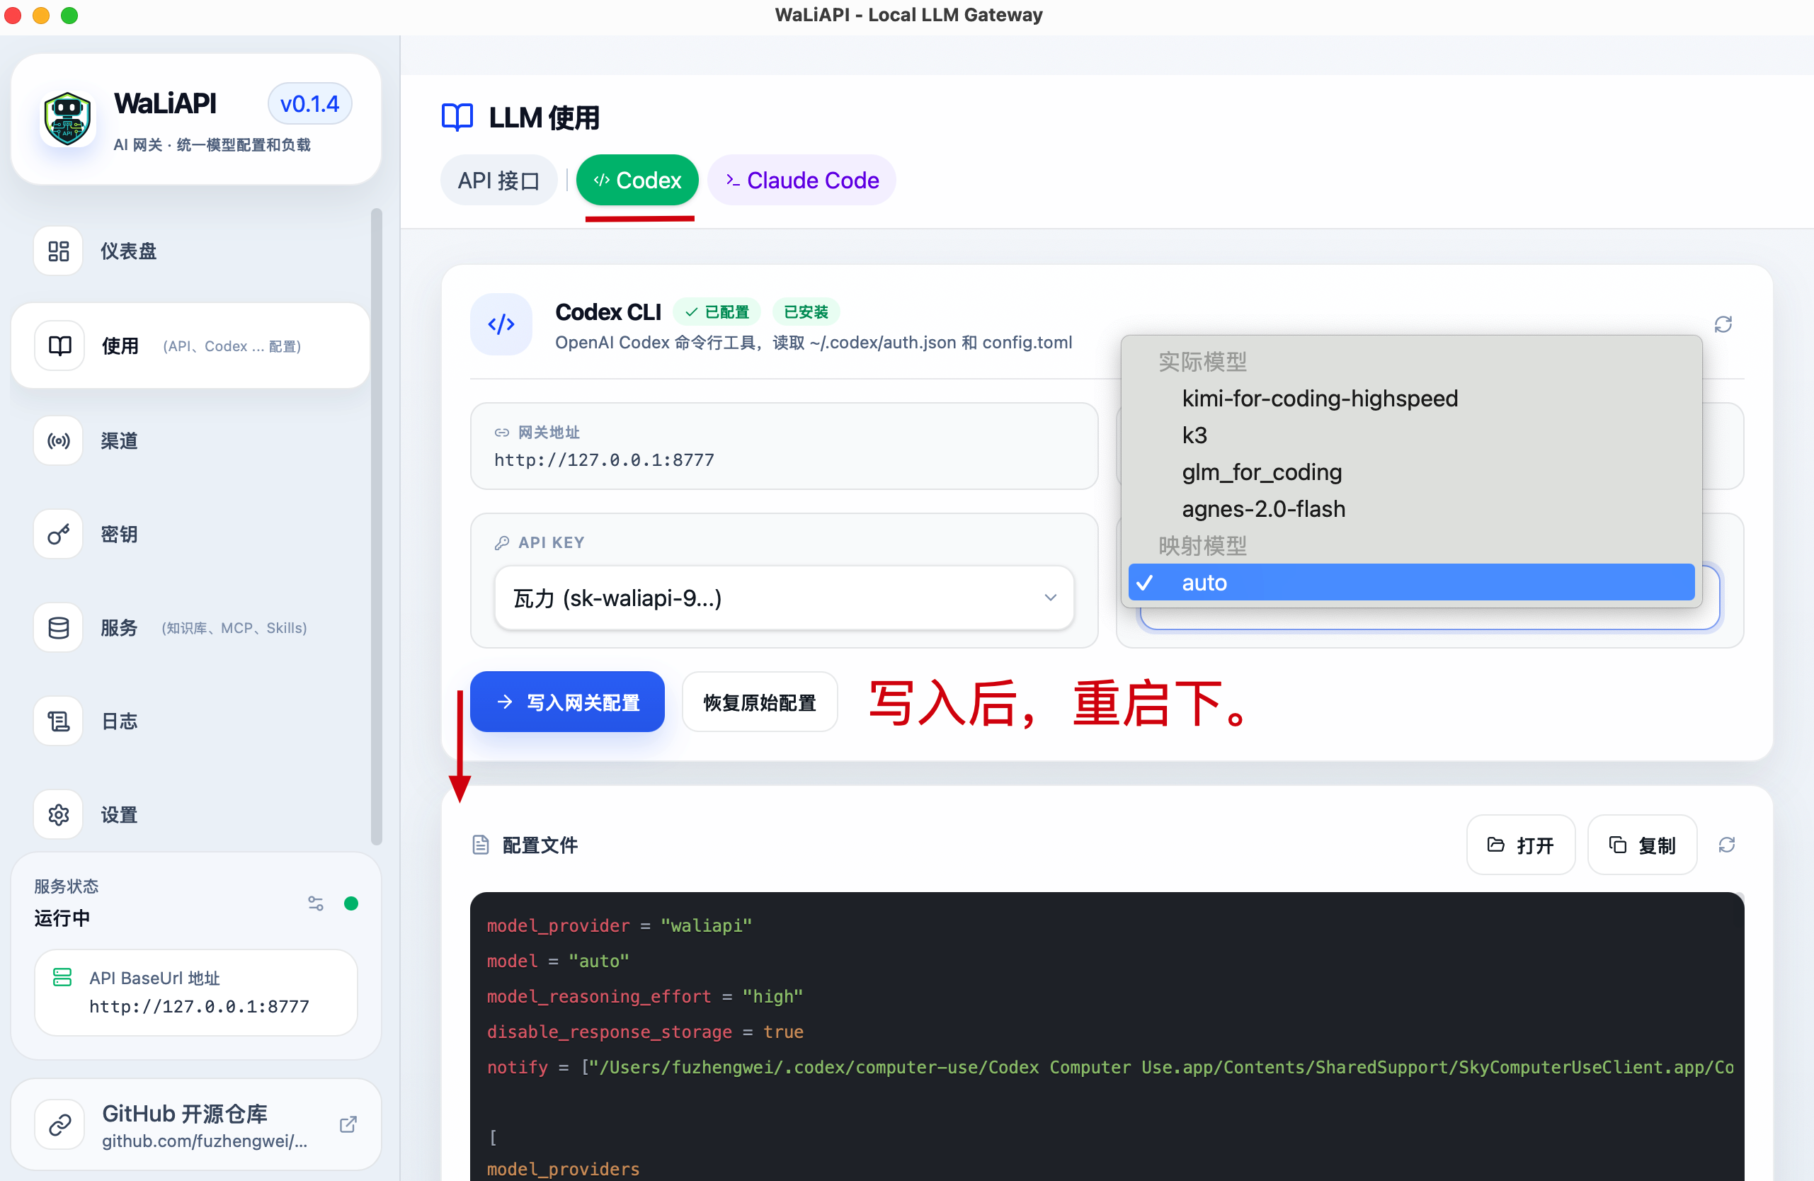Choose glm_for_coding in the dropdown
The height and width of the screenshot is (1181, 1814).
1412,472
